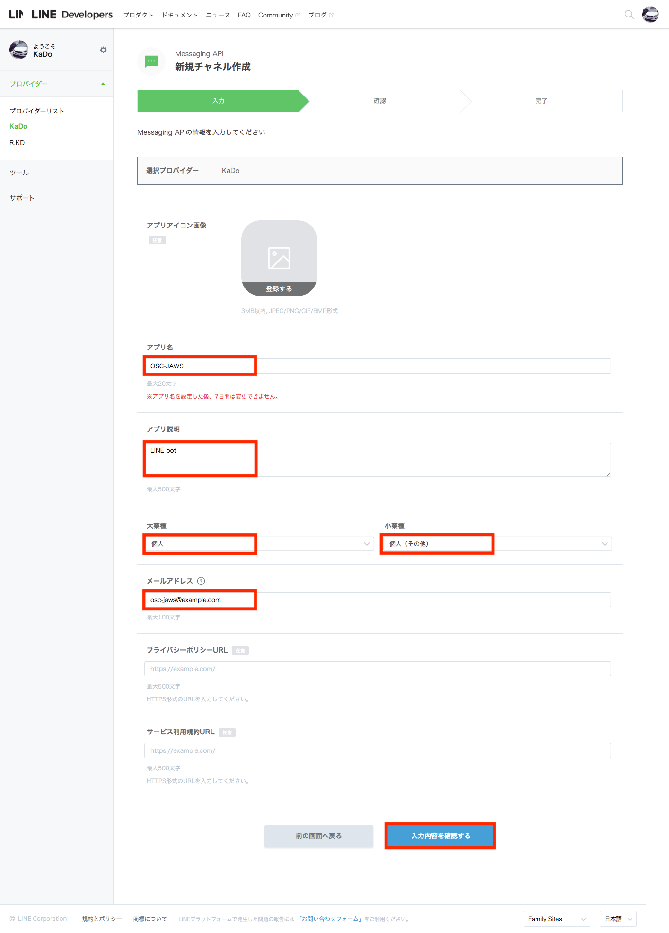This screenshot has width=669, height=933.
Task: Focus the アプリ説明 text area
Action: coord(378,460)
